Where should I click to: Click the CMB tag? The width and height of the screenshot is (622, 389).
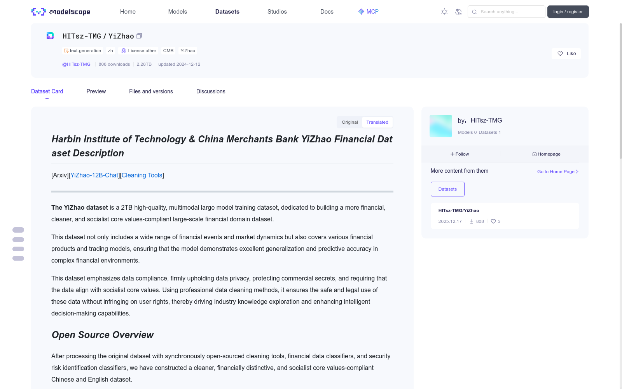[168, 51]
